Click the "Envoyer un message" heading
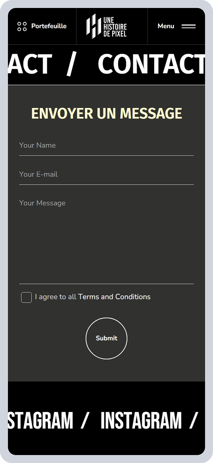Image resolution: width=213 pixels, height=463 pixels. pyautogui.click(x=106, y=114)
